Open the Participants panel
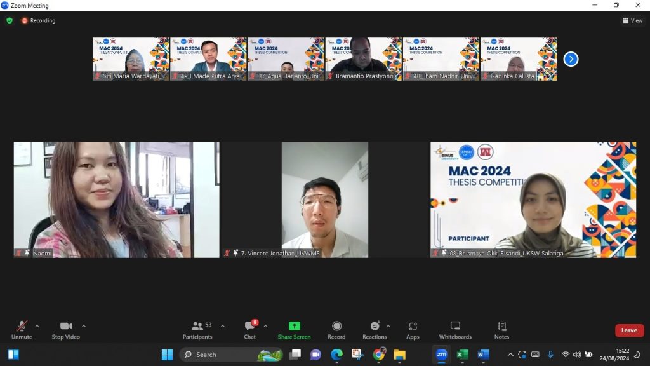Image resolution: width=650 pixels, height=366 pixels. pos(197,329)
